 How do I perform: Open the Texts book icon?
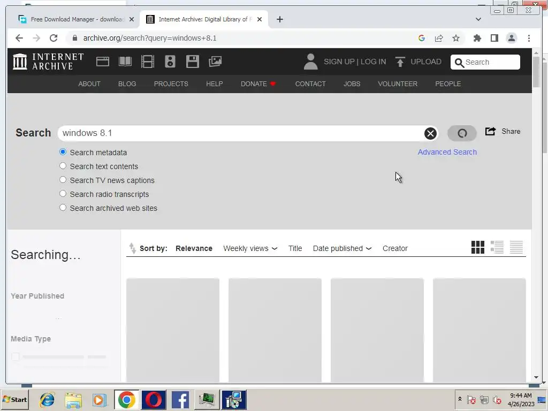tap(125, 62)
